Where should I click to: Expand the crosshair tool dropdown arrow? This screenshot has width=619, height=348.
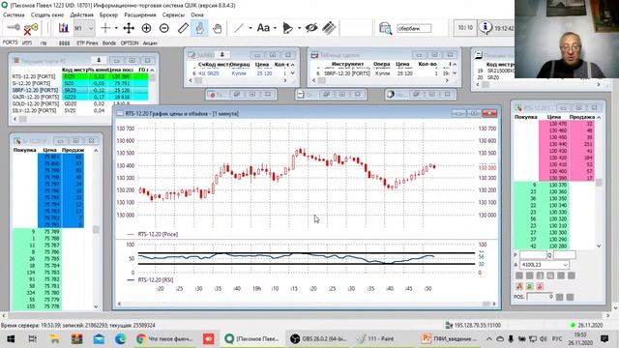pyautogui.click(x=116, y=28)
